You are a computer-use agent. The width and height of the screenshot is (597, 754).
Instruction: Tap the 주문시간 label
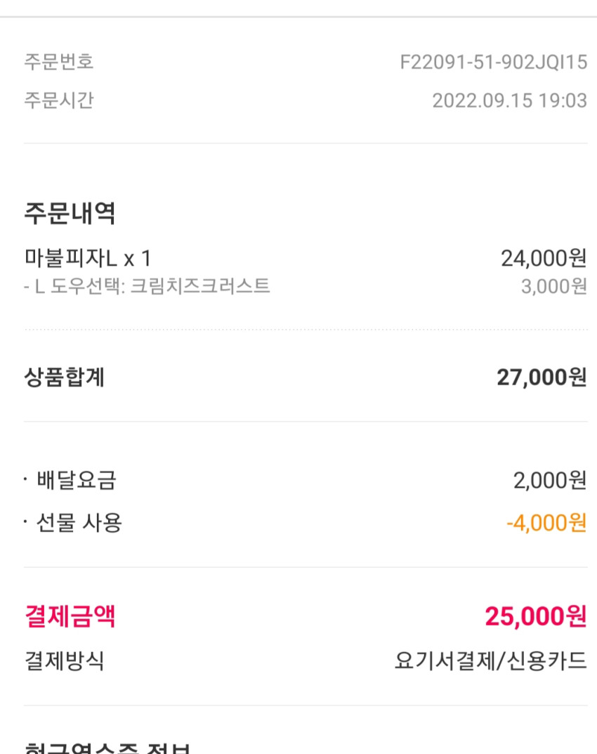click(x=58, y=100)
